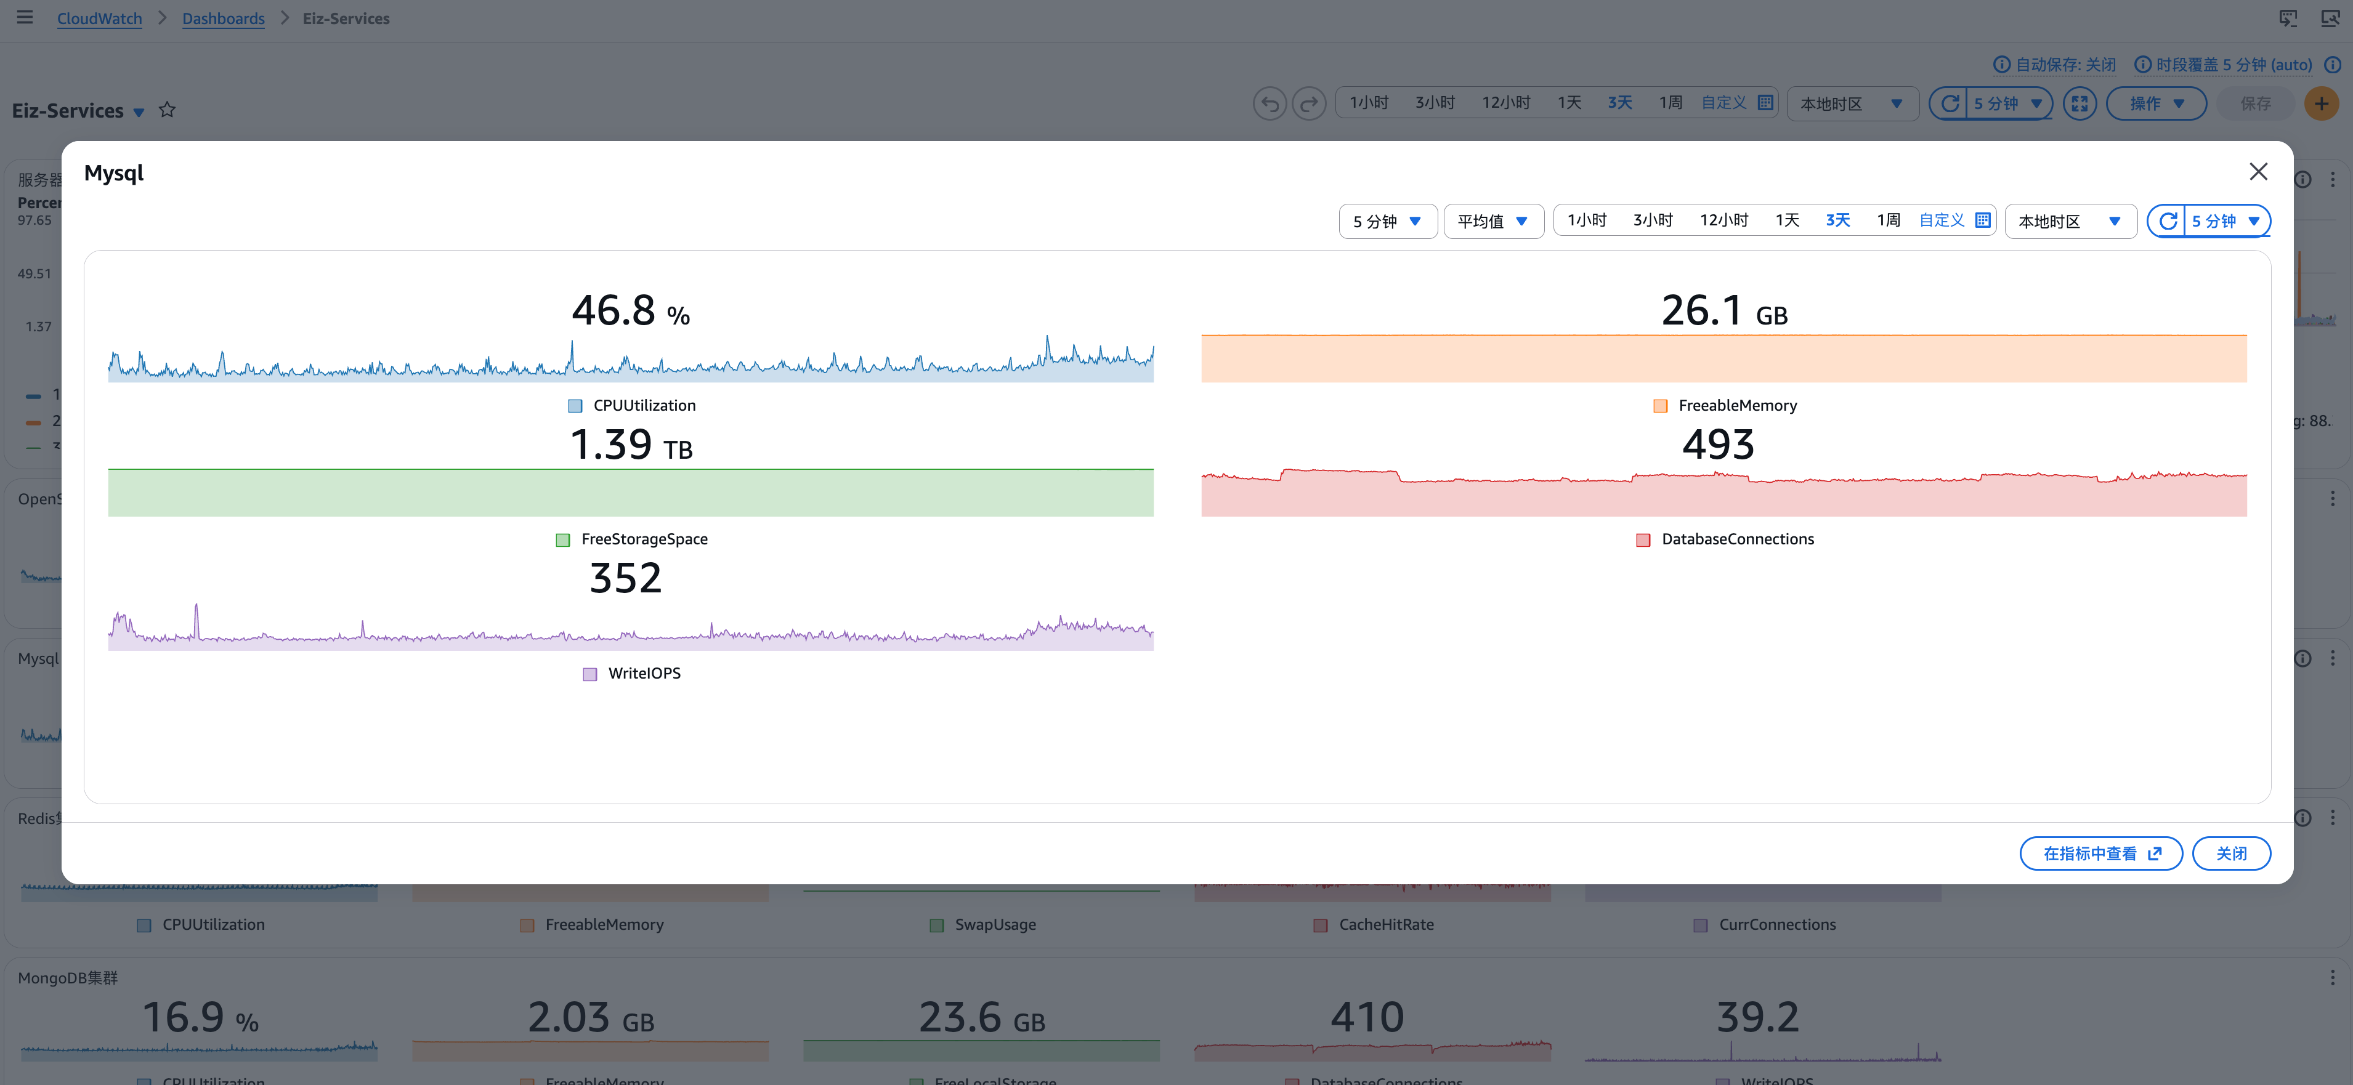
Task: Select 3天 in dashboard time range bar
Action: [1619, 102]
